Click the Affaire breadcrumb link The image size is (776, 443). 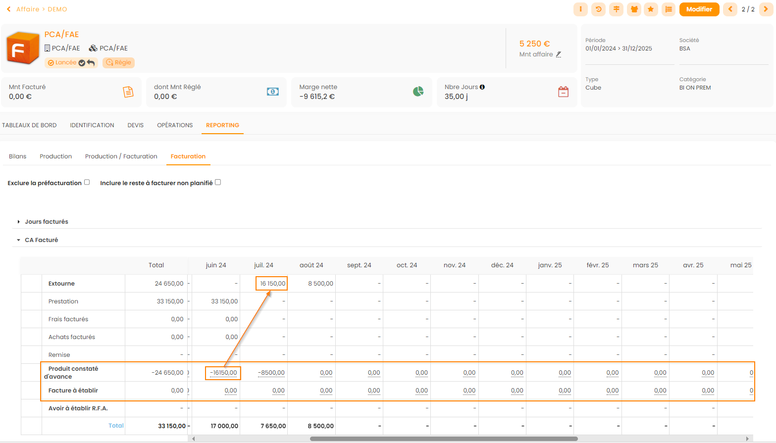28,9
